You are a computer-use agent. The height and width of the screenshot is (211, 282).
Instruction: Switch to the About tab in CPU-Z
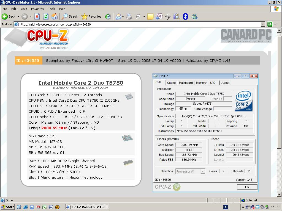pyautogui.click(x=225, y=83)
